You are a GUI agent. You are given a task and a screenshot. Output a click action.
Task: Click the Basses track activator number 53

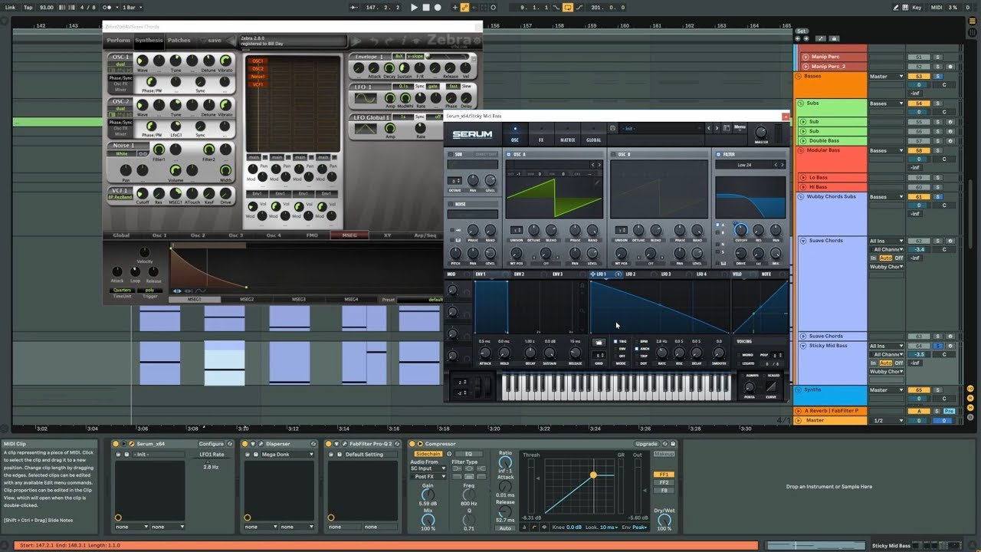coord(918,77)
